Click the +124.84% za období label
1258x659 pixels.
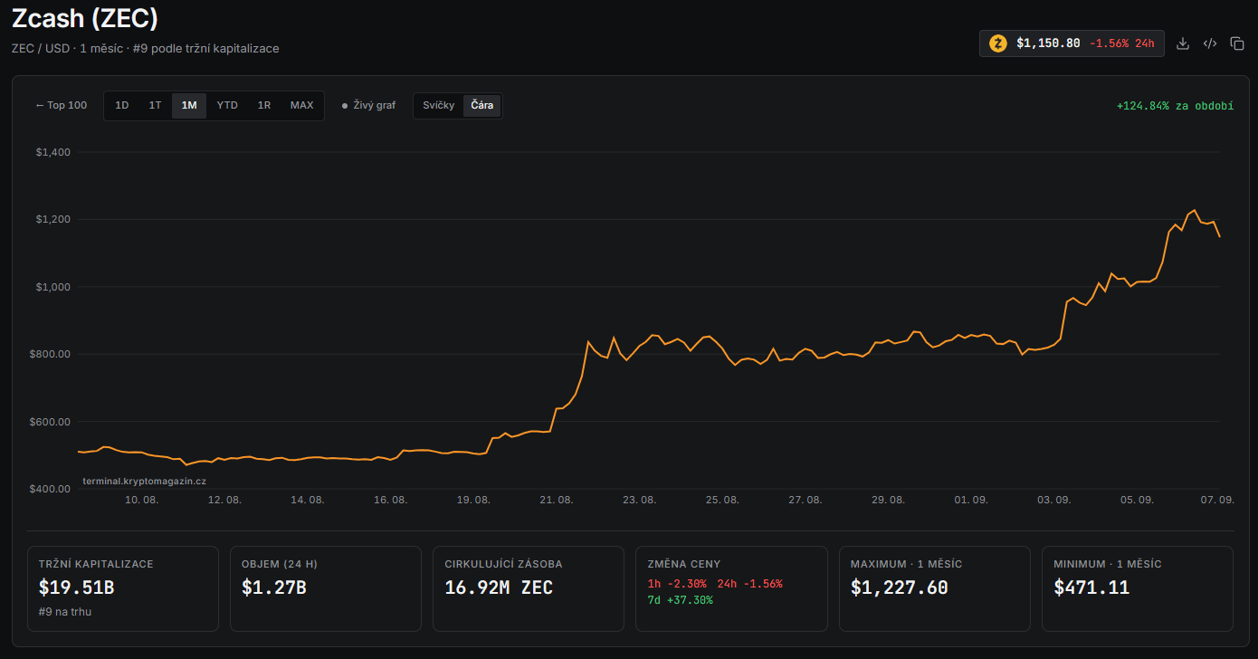1175,106
